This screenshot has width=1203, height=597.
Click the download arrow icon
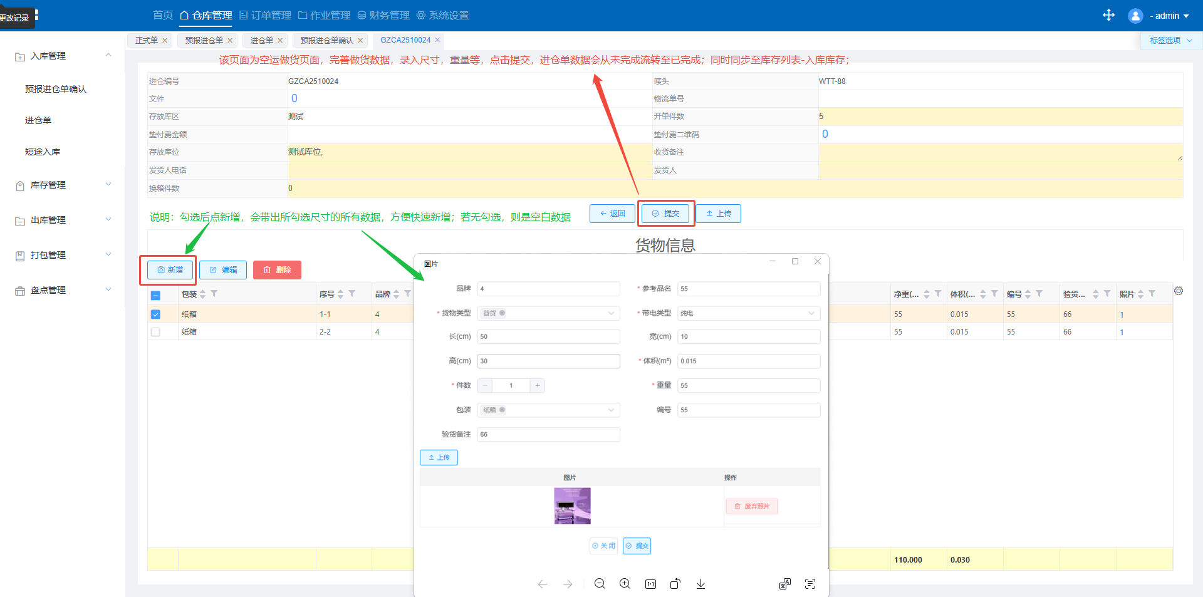tap(700, 584)
